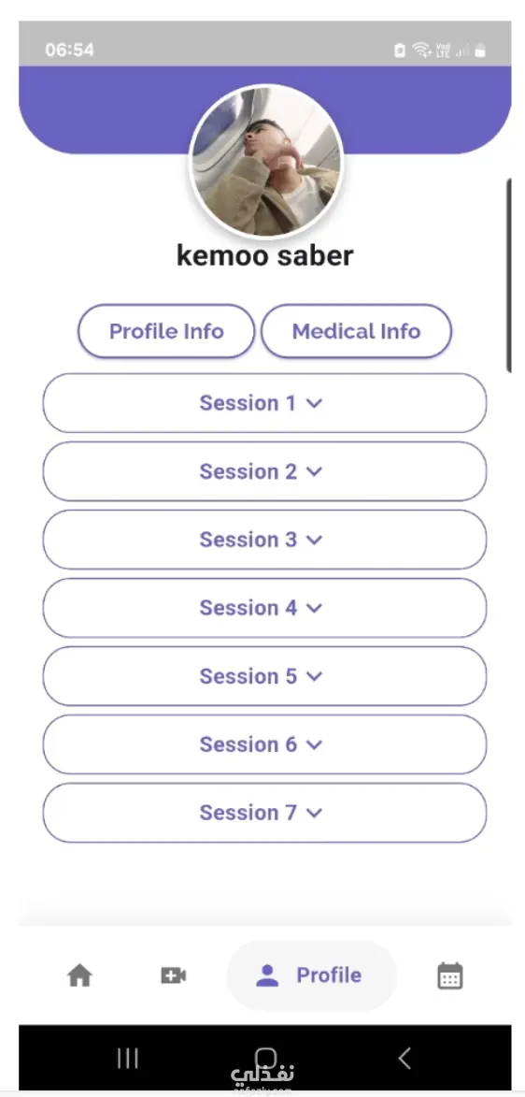Tap the Wi-Fi status bar icon

[x=421, y=50]
